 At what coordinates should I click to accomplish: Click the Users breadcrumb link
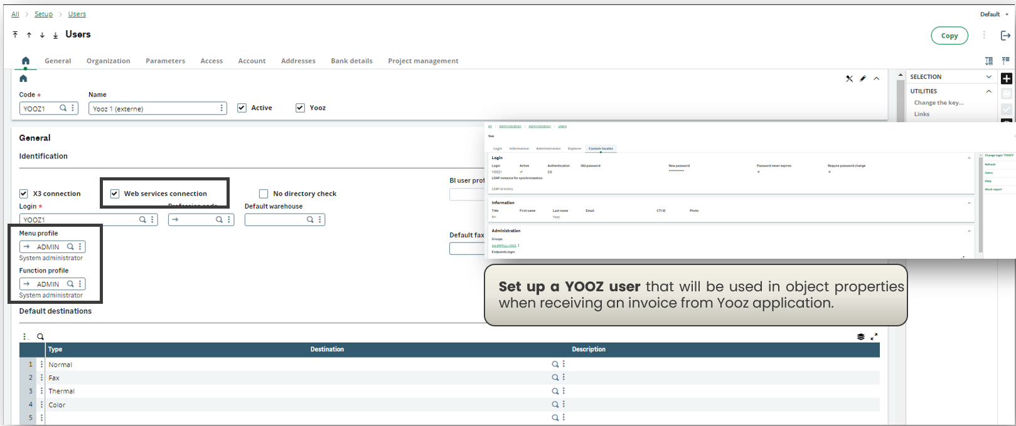pos(77,14)
